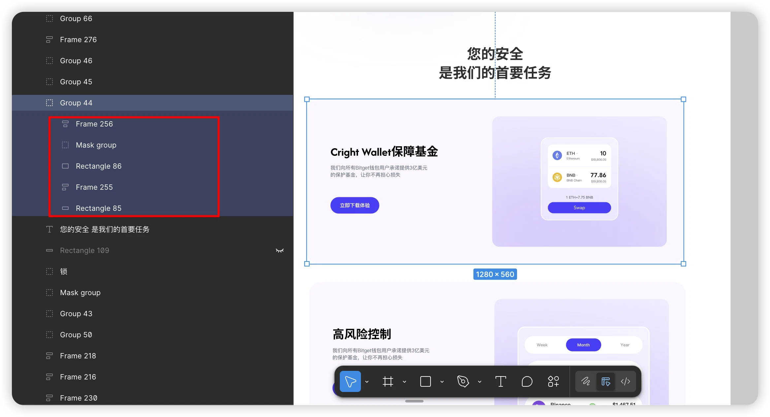Click the 1280 × 560 size label
770x417 pixels.
click(x=495, y=274)
